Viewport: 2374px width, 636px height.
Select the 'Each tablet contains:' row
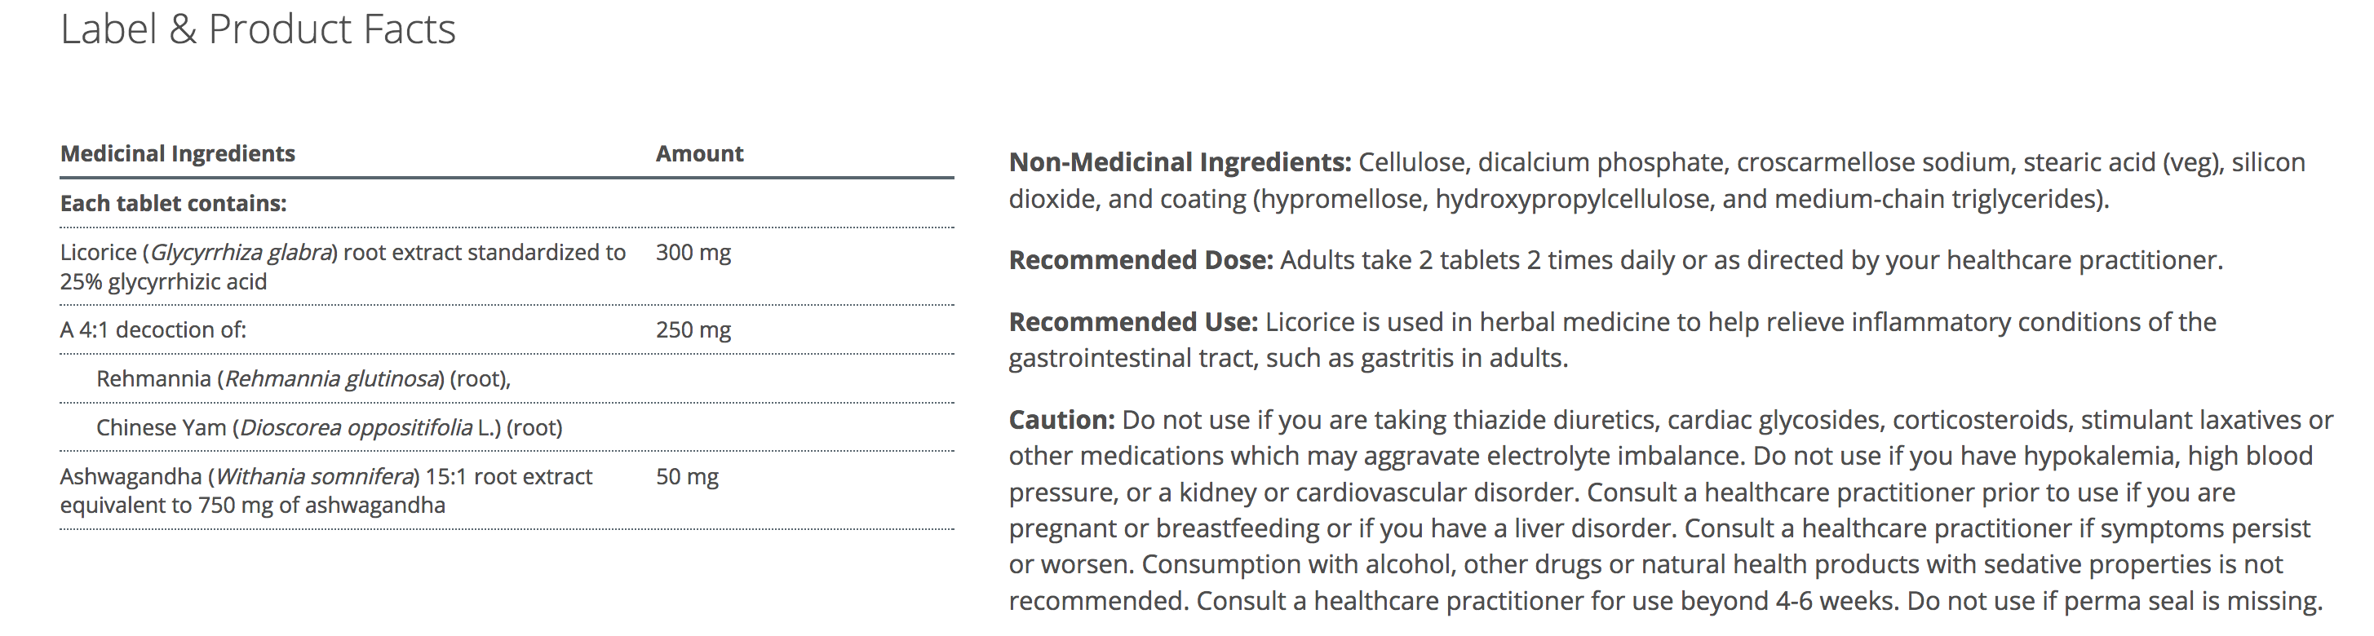[x=173, y=204]
